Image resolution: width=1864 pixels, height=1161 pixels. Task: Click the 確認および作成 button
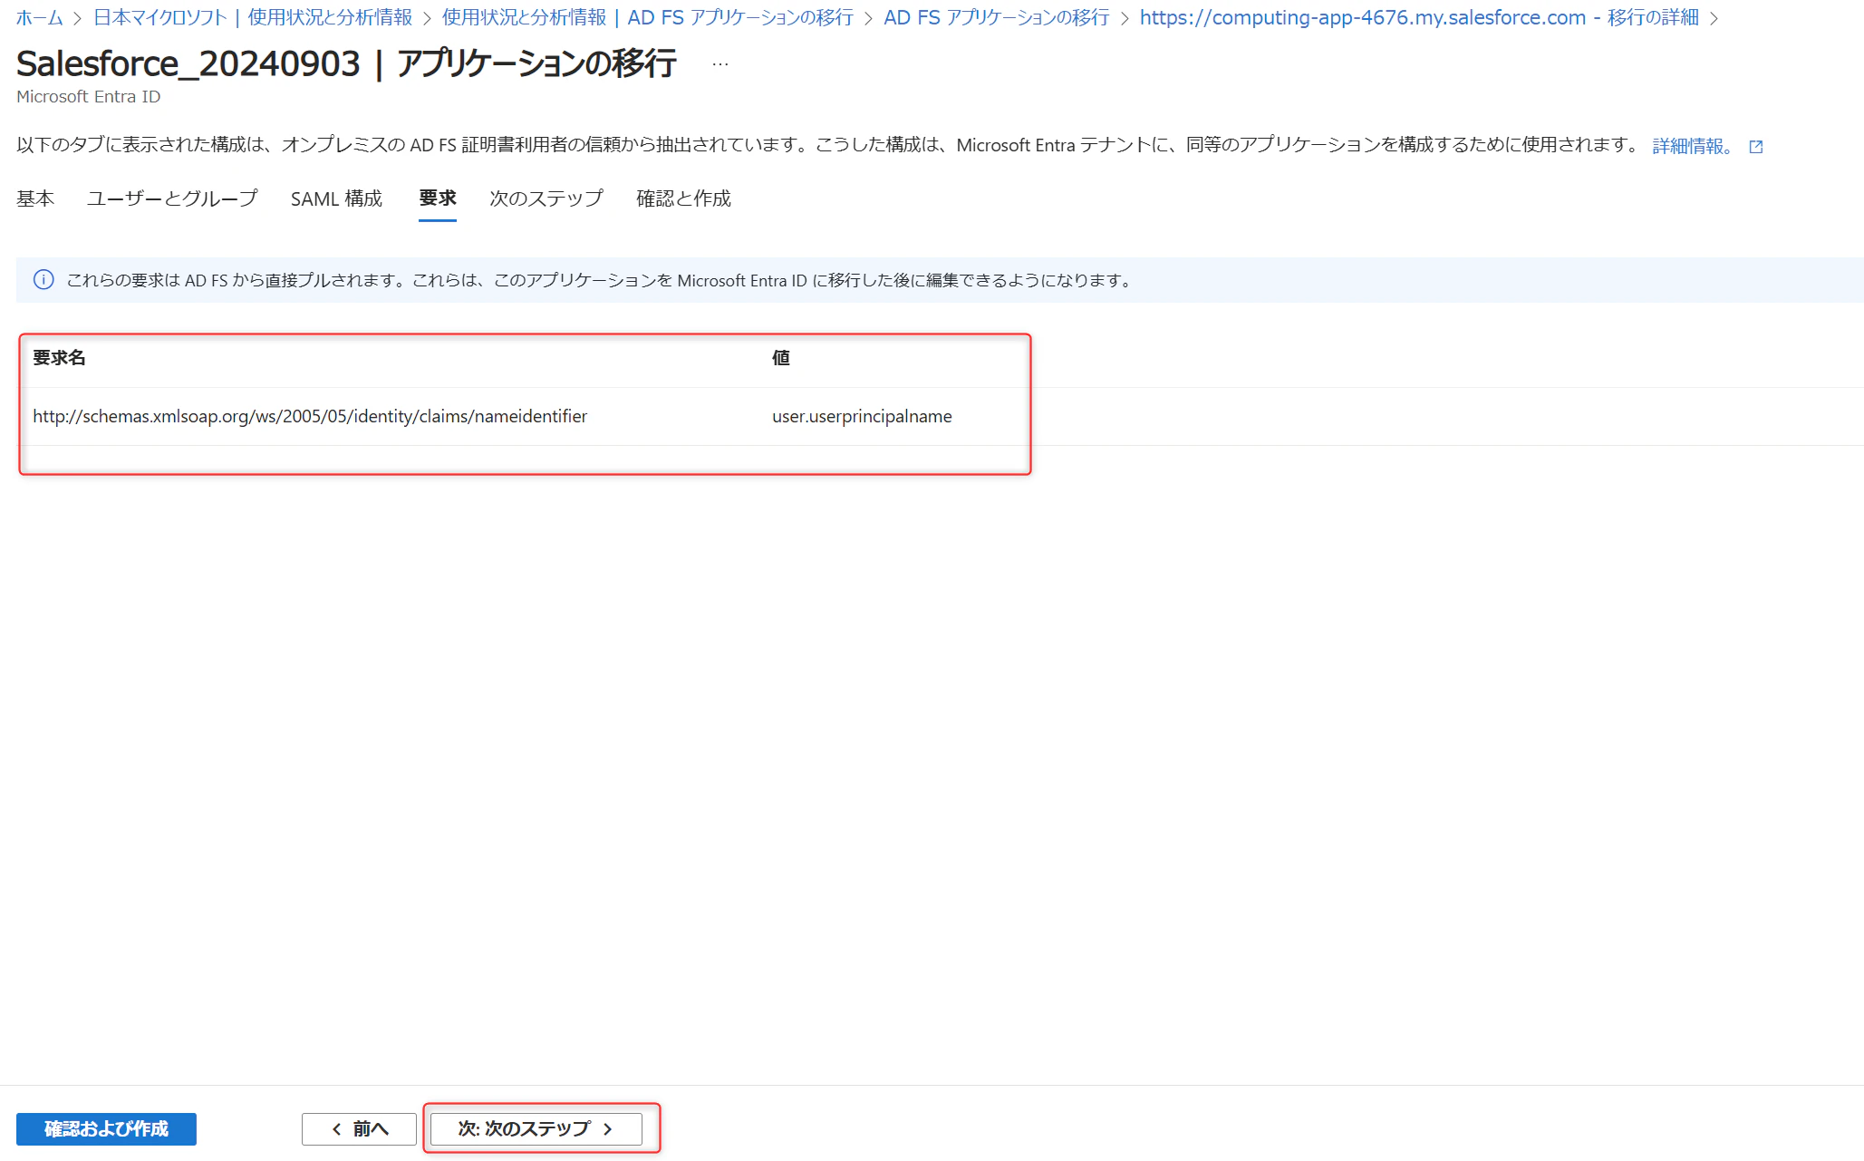105,1129
